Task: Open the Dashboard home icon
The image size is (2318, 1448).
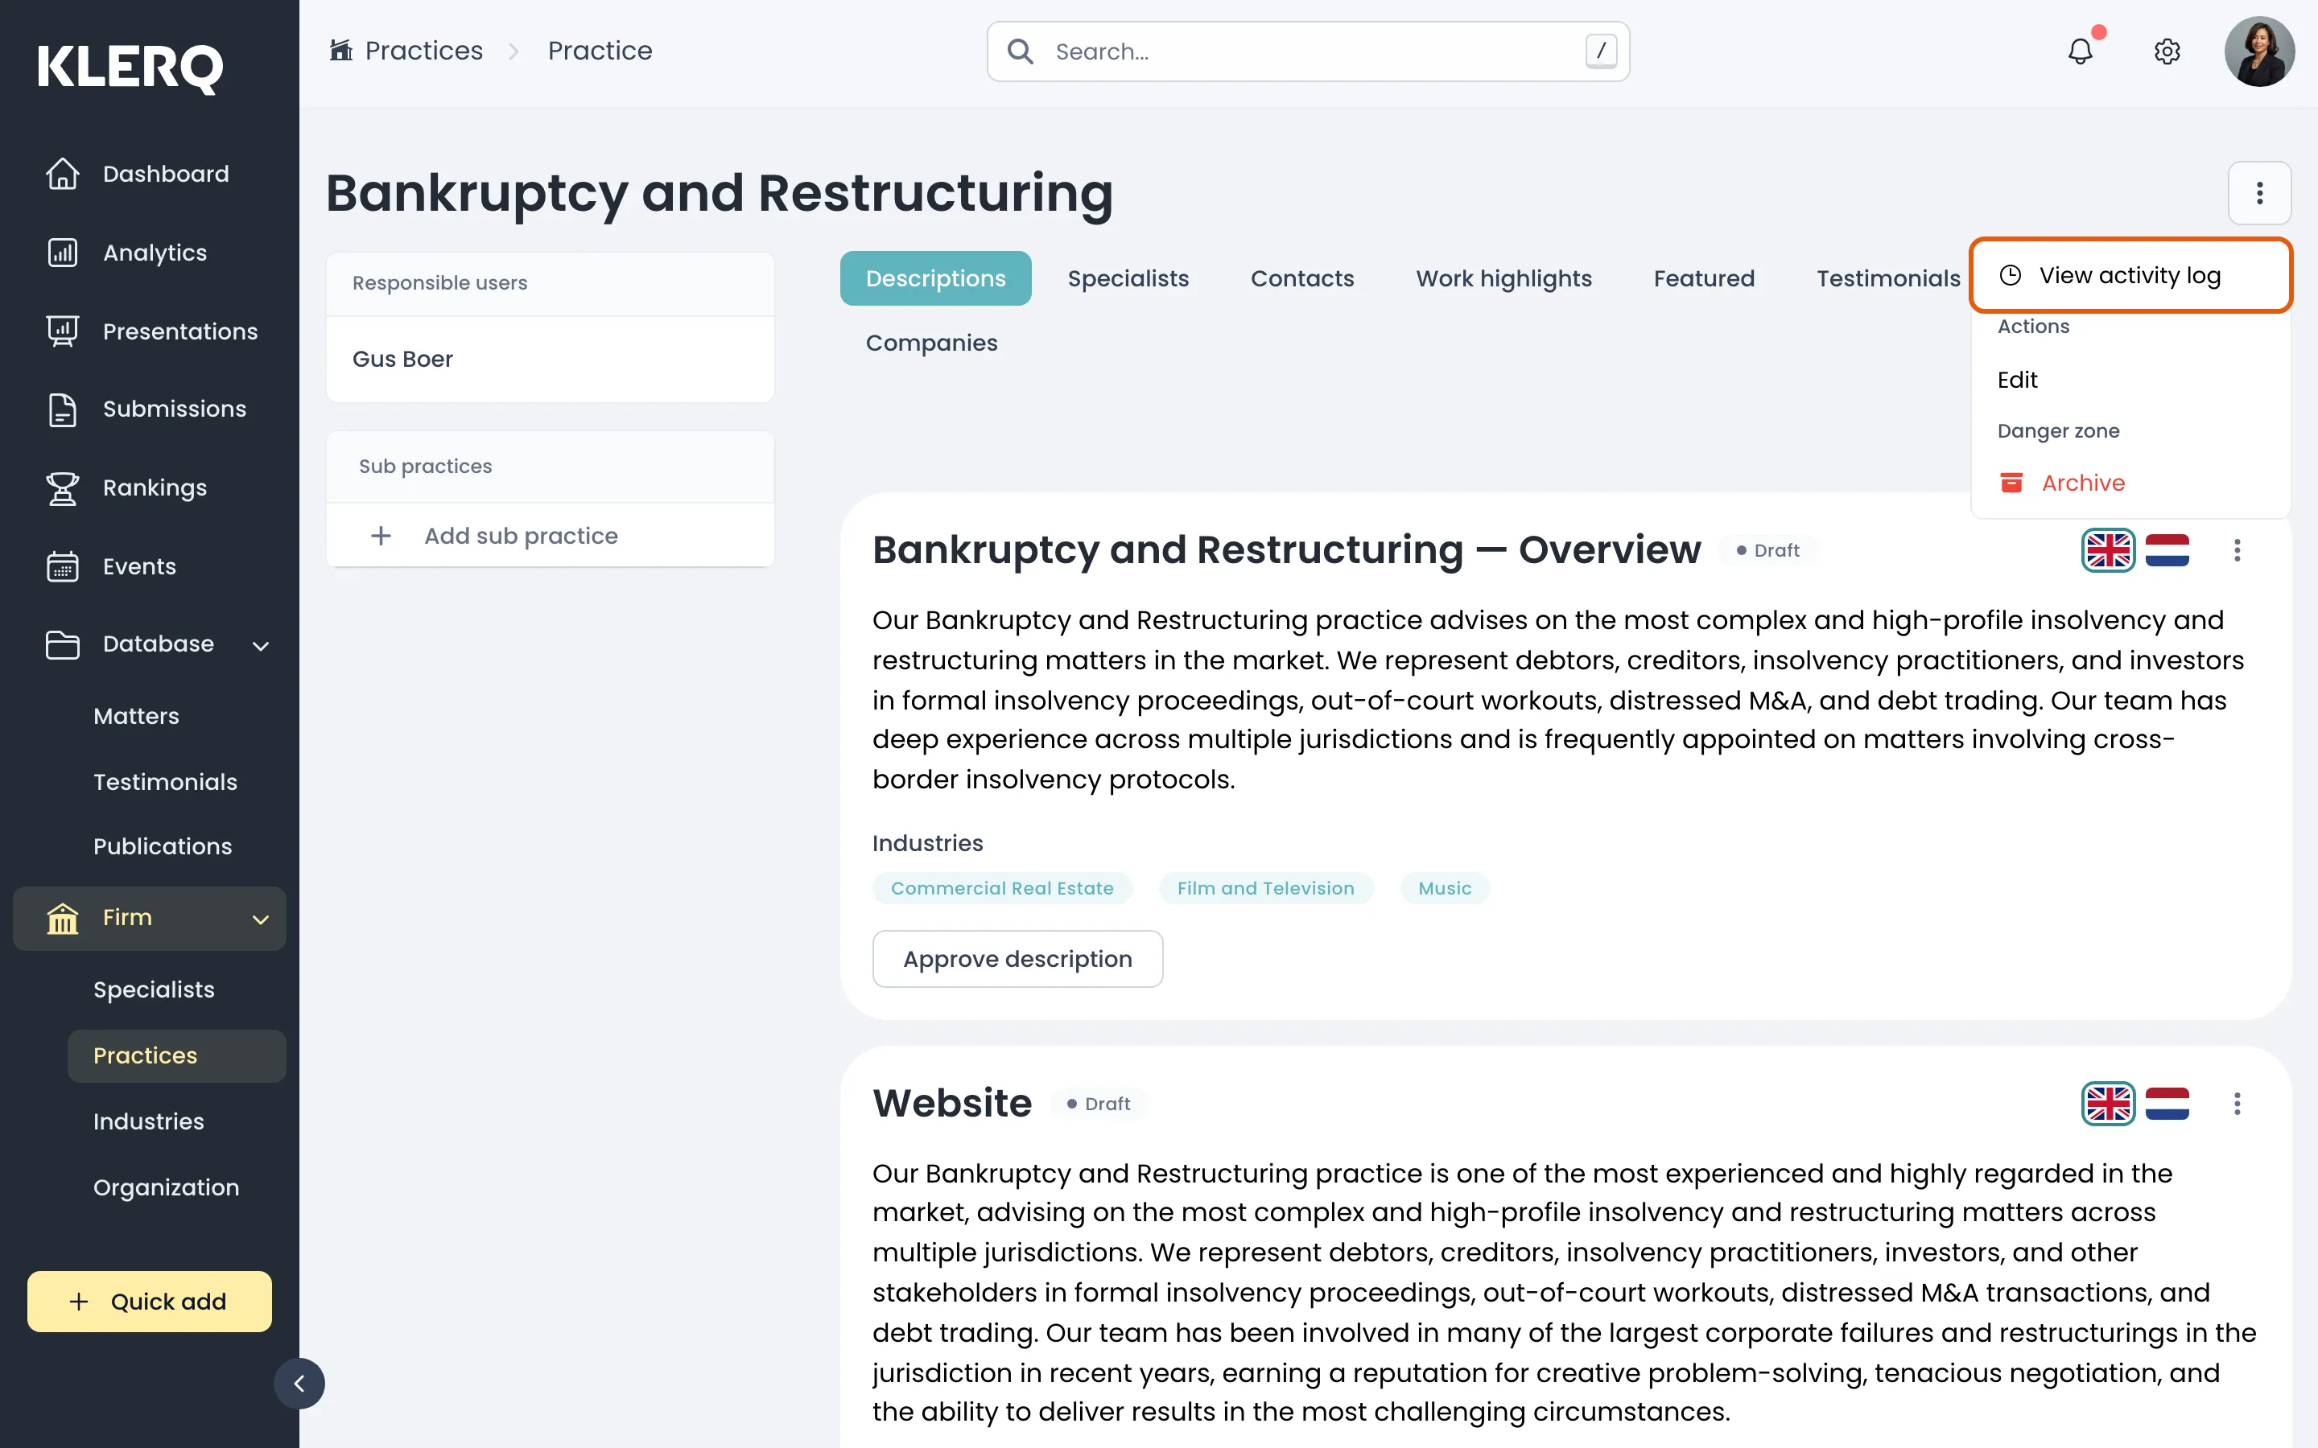Action: pyautogui.click(x=62, y=173)
